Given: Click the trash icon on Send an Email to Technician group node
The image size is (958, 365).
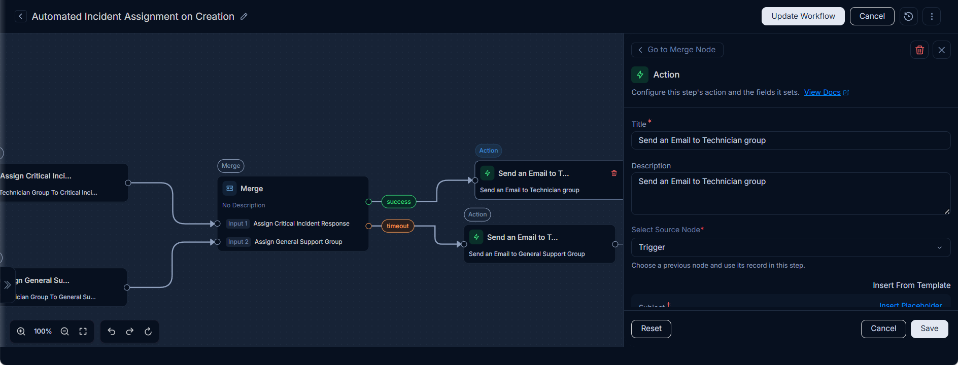Looking at the screenshot, I should (x=614, y=173).
